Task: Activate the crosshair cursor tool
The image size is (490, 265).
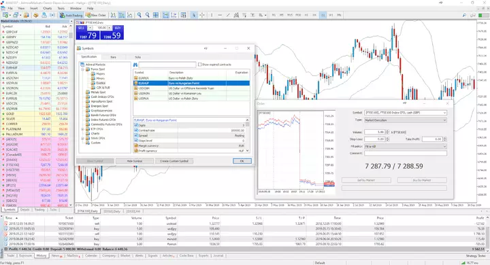Action: [202, 15]
